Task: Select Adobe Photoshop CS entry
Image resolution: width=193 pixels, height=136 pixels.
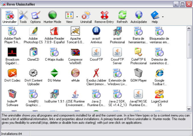Action: (33, 35)
